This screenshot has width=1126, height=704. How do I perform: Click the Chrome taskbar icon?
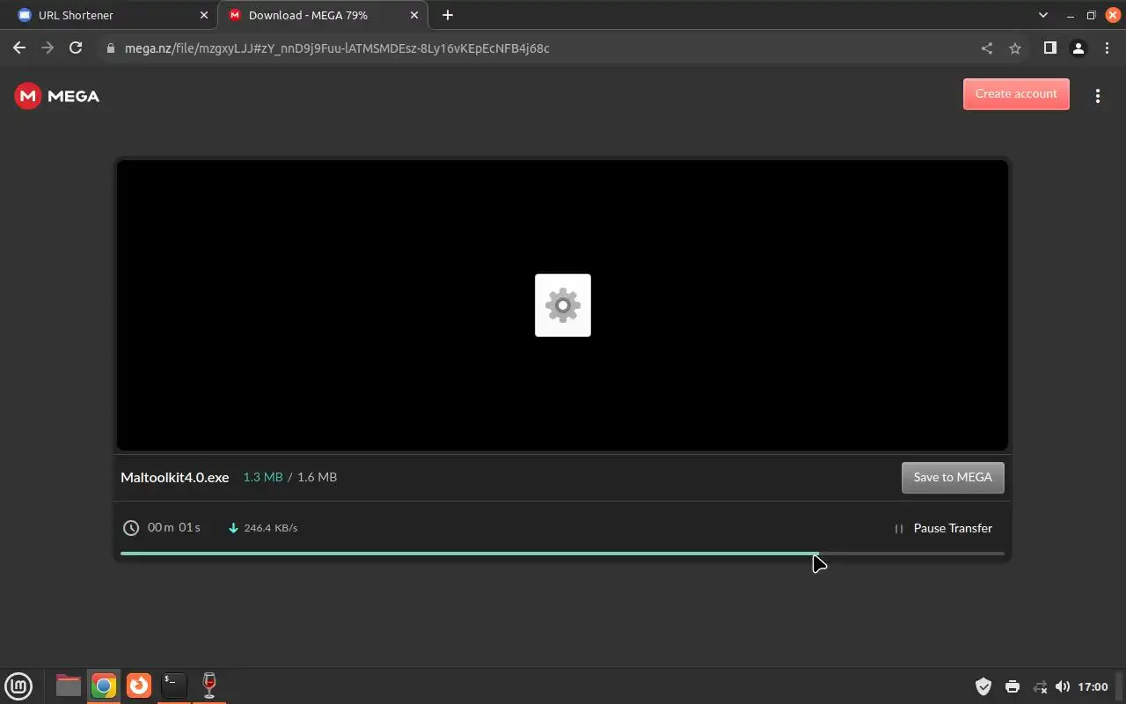[x=104, y=686]
